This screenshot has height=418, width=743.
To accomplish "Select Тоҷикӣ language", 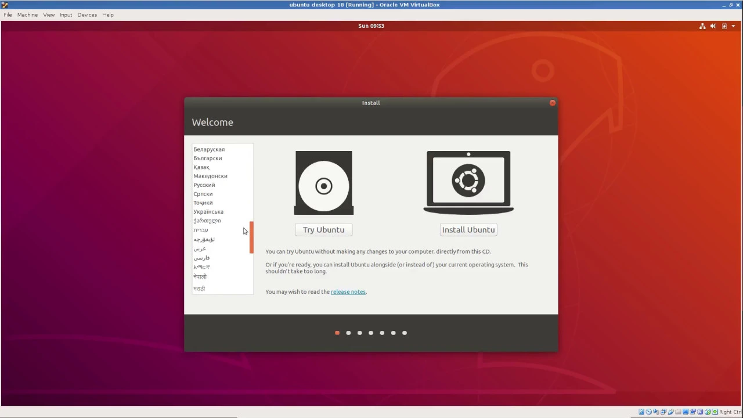I will click(203, 203).
